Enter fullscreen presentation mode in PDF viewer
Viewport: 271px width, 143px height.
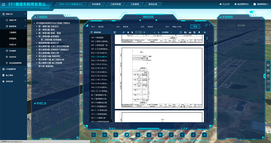[180, 32]
